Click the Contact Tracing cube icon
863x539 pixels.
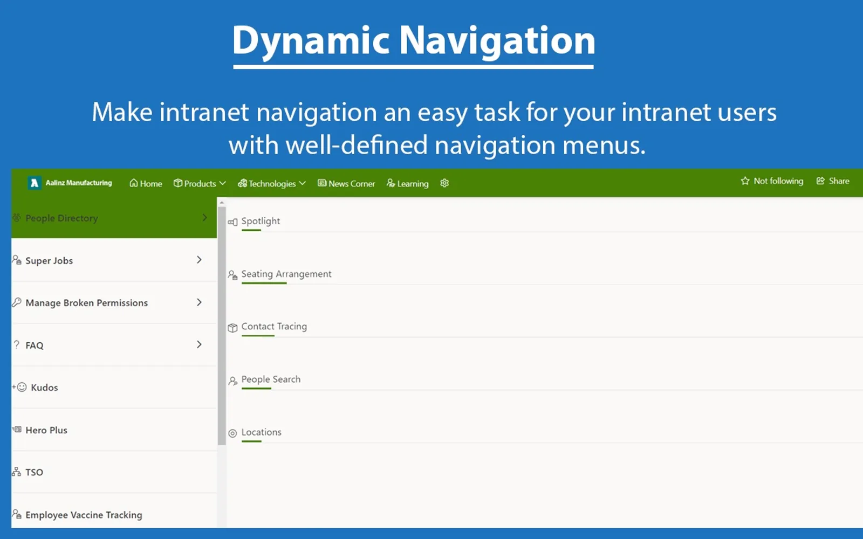click(232, 328)
